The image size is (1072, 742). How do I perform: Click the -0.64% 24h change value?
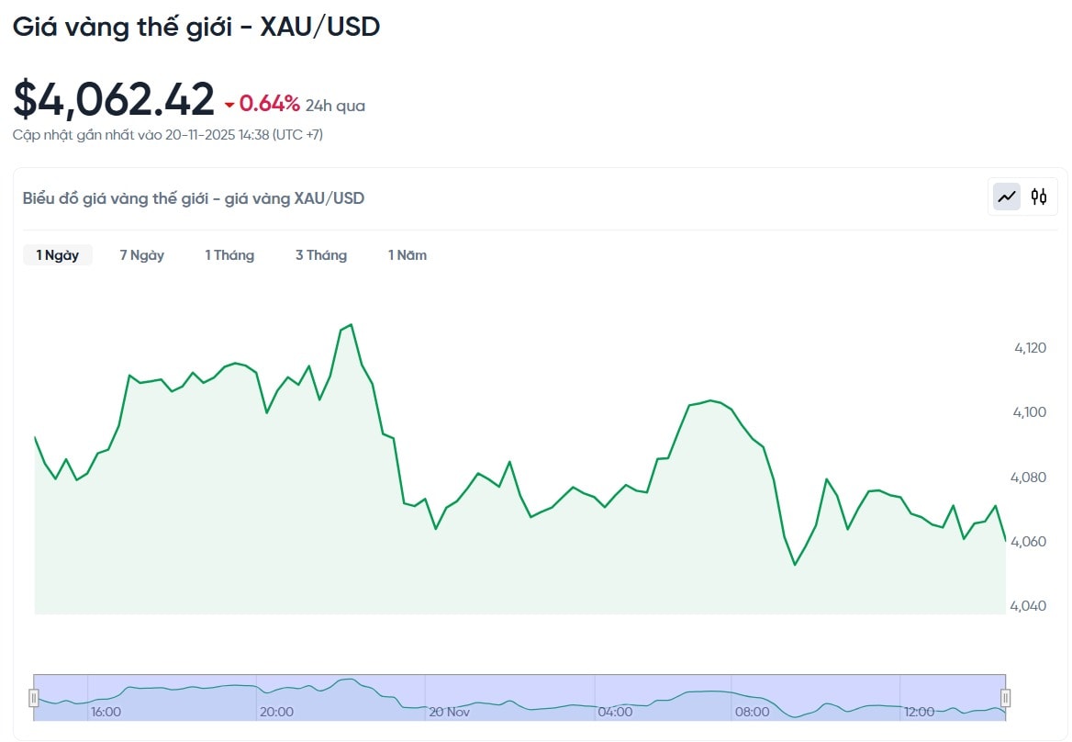click(269, 103)
